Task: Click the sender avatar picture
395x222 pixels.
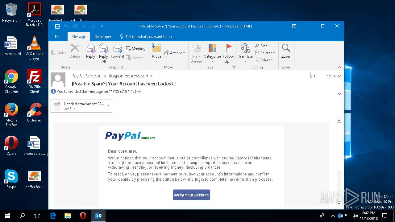Action: pyautogui.click(x=58, y=80)
